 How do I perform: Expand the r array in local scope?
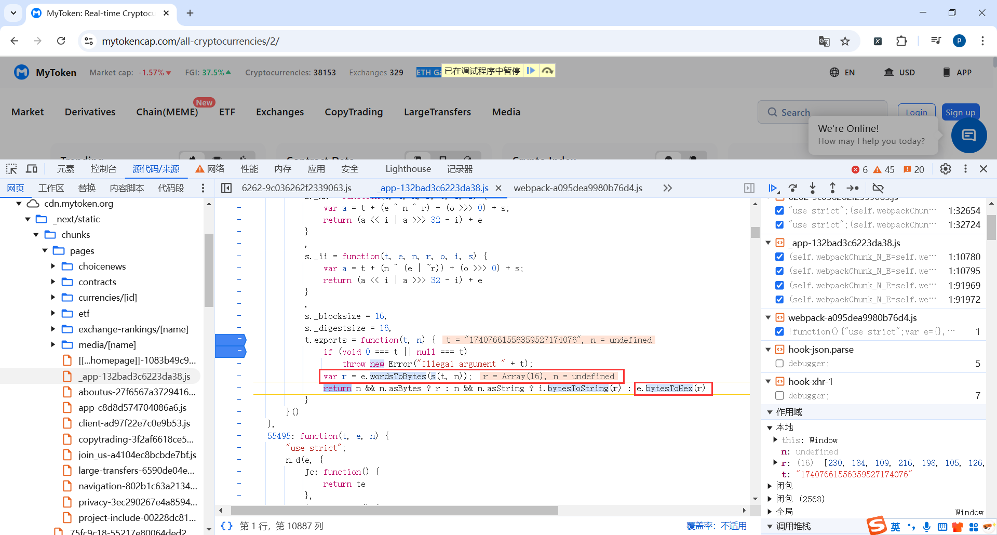pos(775,463)
